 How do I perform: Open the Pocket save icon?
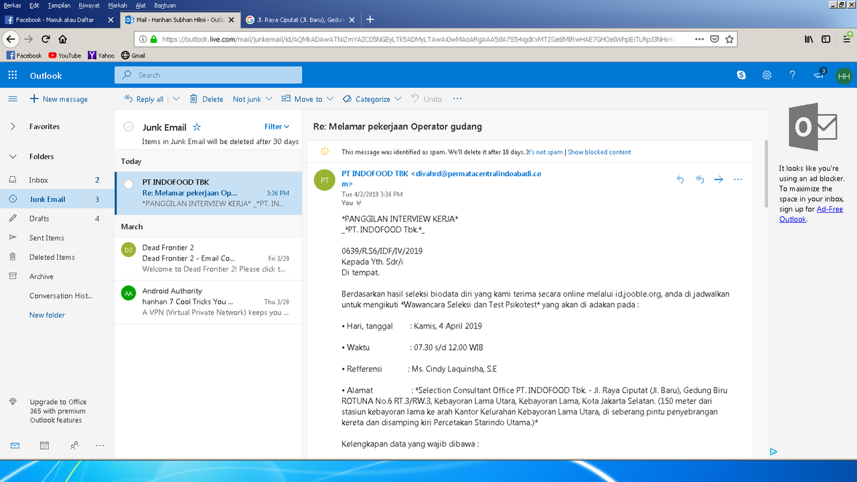714,39
